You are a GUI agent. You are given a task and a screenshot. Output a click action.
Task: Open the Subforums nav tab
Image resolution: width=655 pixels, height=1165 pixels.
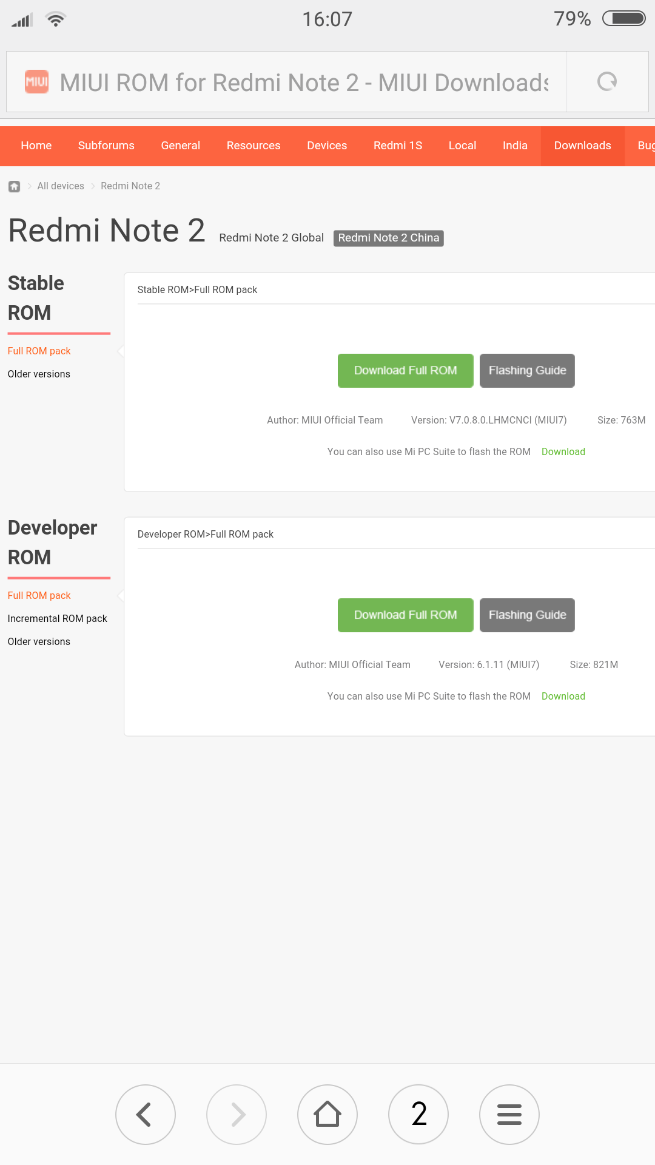pos(106,146)
